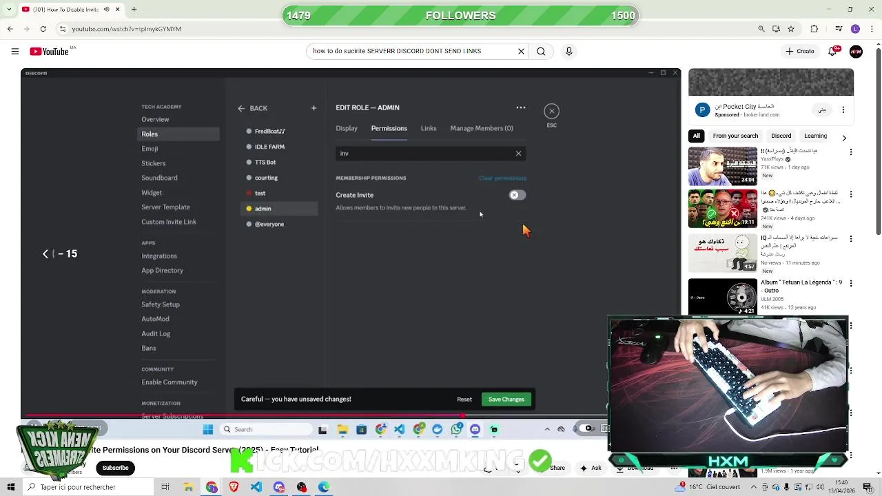Open the browser three-dot menu

[x=871, y=29]
